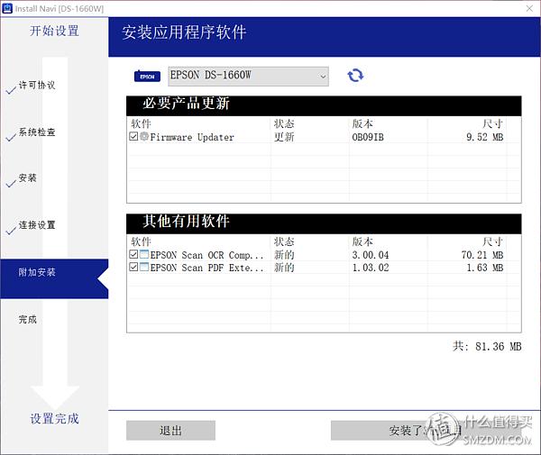Click the Install Navi title bar icon
The image size is (541, 455).
[x=7, y=8]
